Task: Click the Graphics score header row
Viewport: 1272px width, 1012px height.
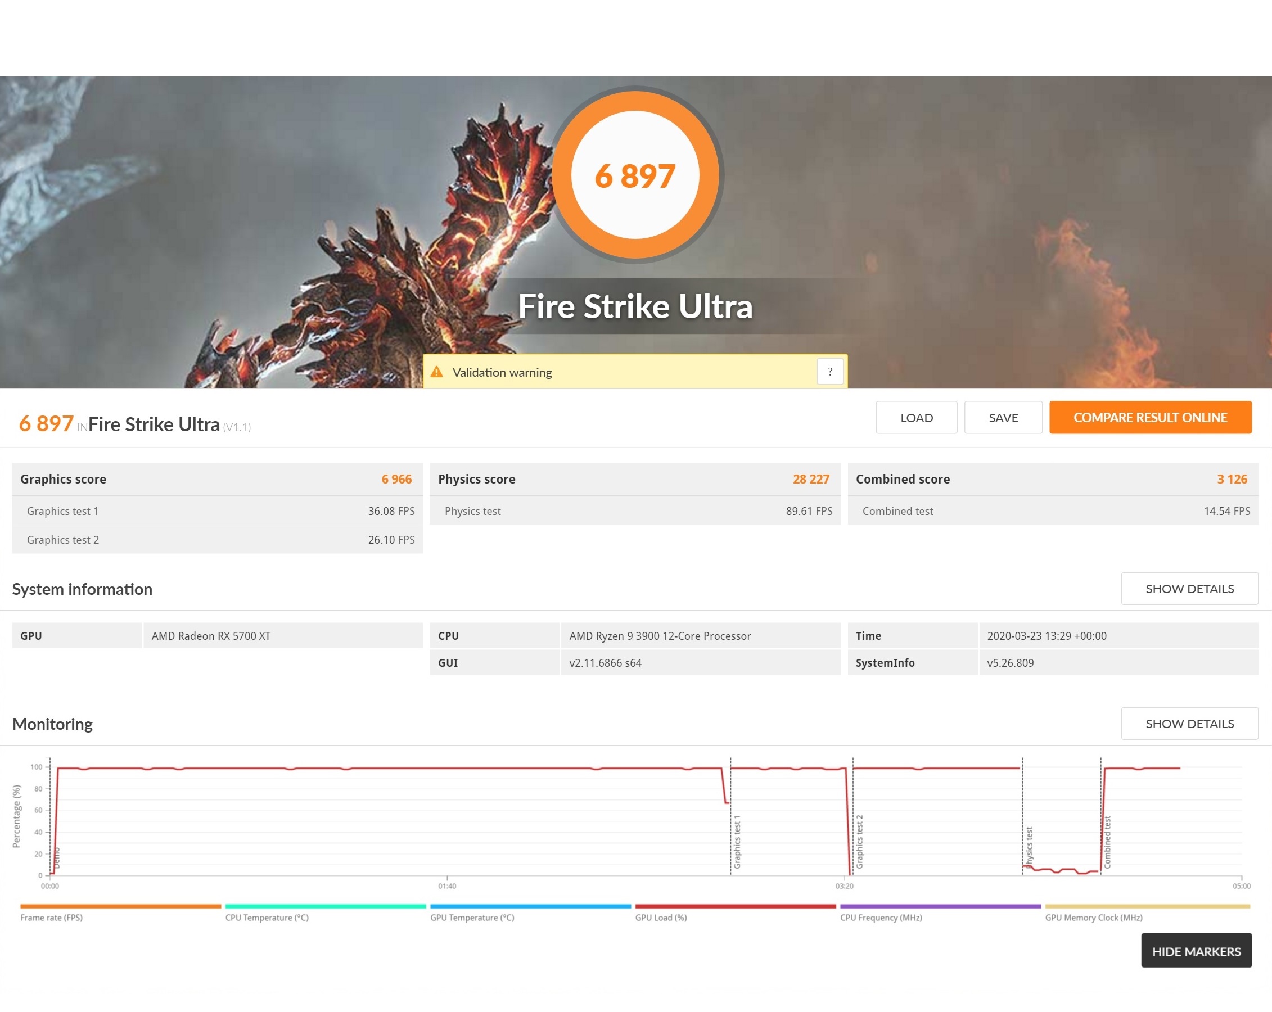Action: pyautogui.click(x=216, y=479)
